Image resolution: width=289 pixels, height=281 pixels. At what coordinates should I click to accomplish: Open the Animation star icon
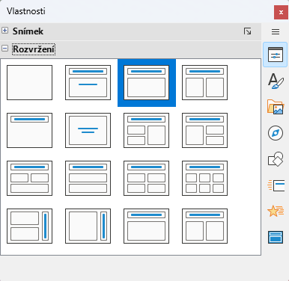click(276, 211)
